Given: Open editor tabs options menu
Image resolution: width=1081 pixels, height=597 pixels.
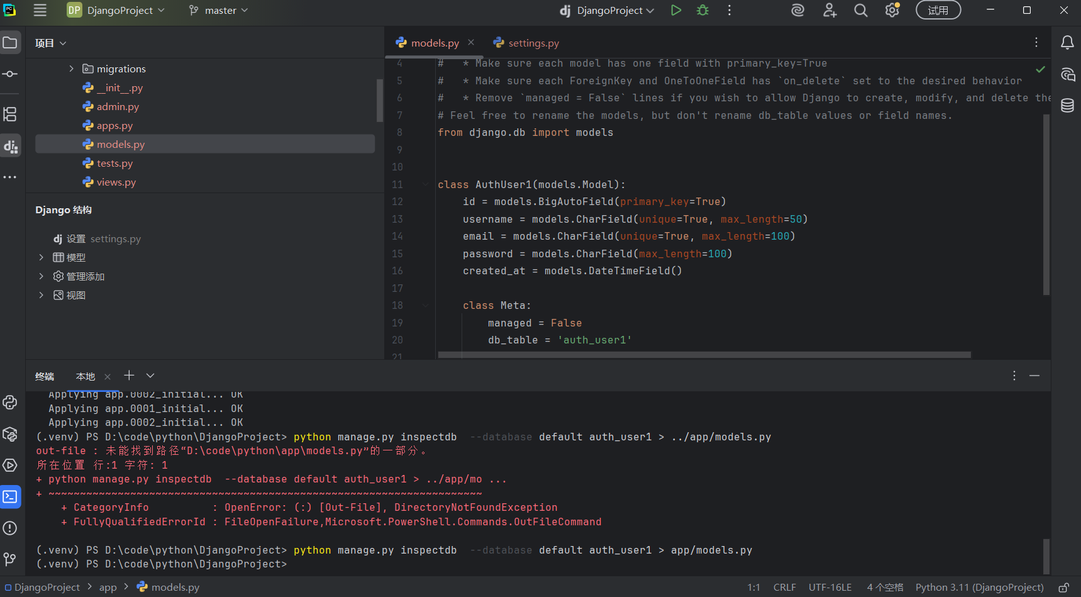Looking at the screenshot, I should coord(1036,42).
